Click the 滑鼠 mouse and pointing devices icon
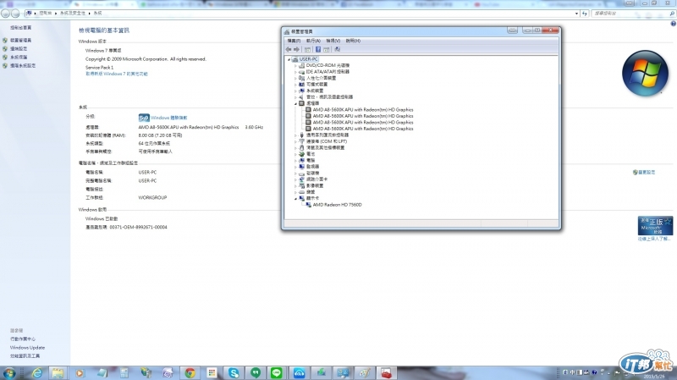Viewport: 677px width, 380px height. [x=302, y=147]
